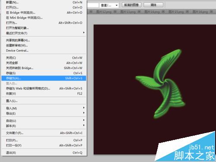Expand the 导入(M) submenu

[x=44, y=108]
